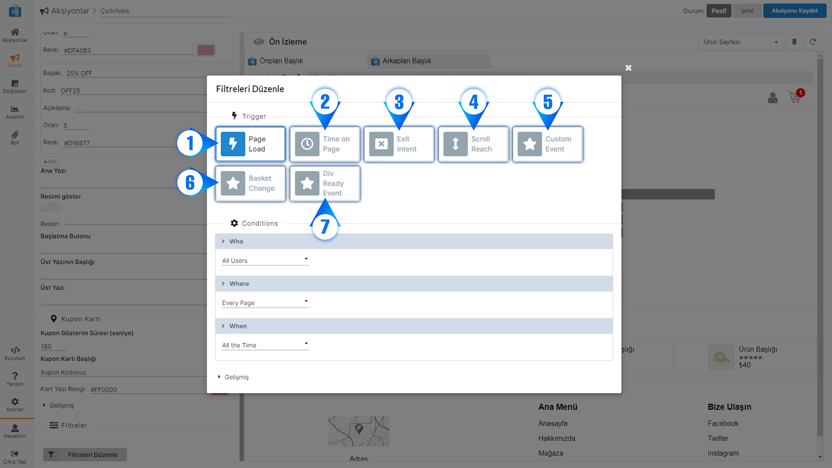The image size is (832, 468).
Task: Set status to Pasif
Action: (x=718, y=11)
